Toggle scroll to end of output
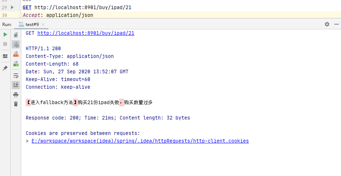 [16, 85]
